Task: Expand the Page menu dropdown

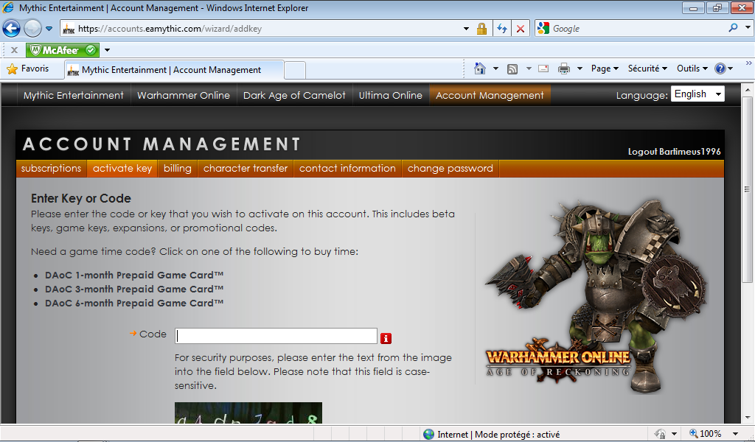Action: click(605, 69)
